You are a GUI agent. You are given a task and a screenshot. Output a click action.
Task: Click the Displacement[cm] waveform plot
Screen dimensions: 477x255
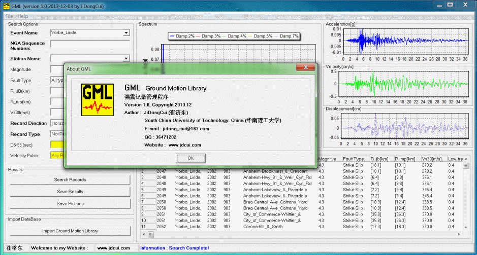[x=404, y=126]
